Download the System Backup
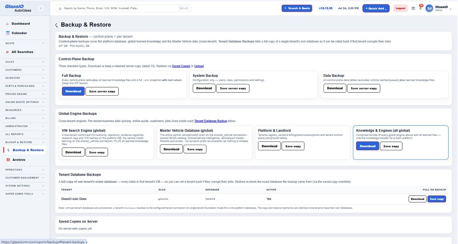 pos(204,88)
